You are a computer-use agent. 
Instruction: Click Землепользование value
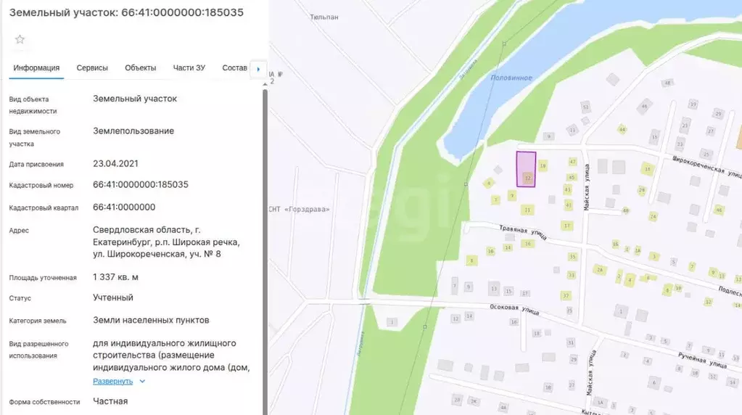pos(133,131)
